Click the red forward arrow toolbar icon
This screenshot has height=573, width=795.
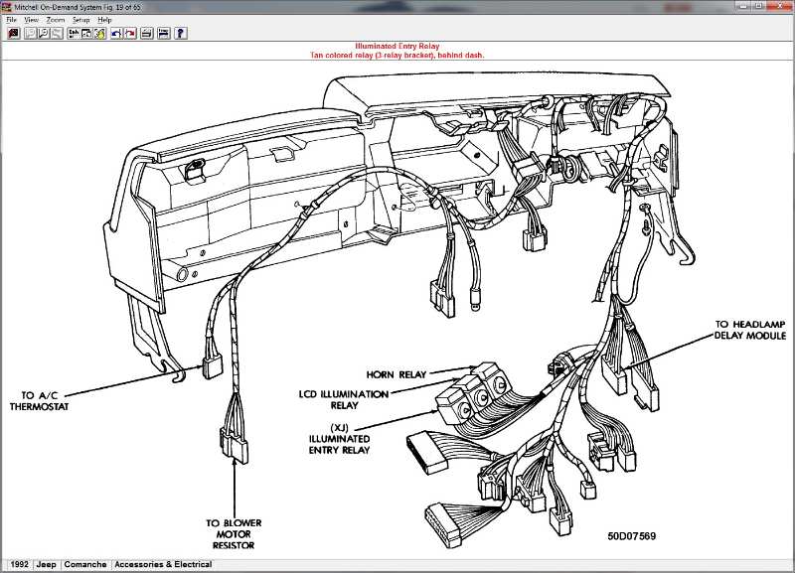[131, 33]
